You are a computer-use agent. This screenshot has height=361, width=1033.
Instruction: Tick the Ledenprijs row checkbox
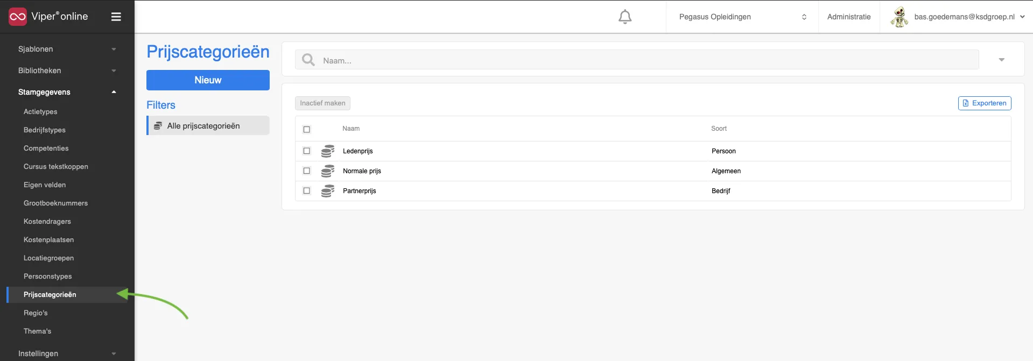tap(307, 151)
